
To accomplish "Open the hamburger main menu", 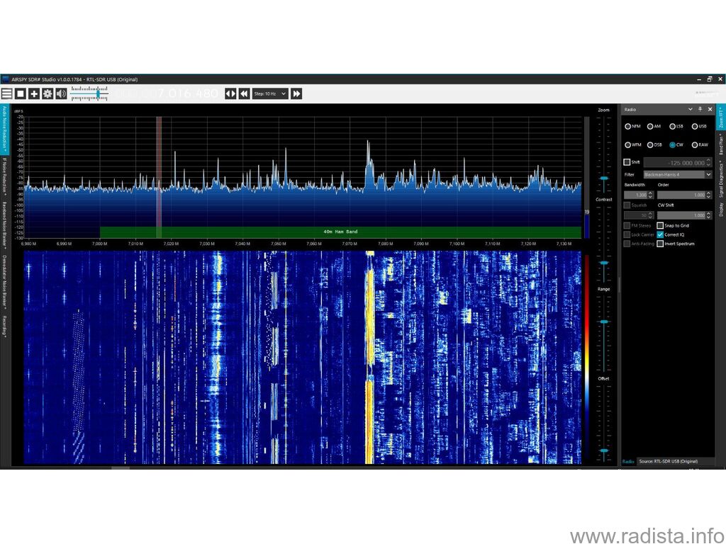I will pos(6,94).
